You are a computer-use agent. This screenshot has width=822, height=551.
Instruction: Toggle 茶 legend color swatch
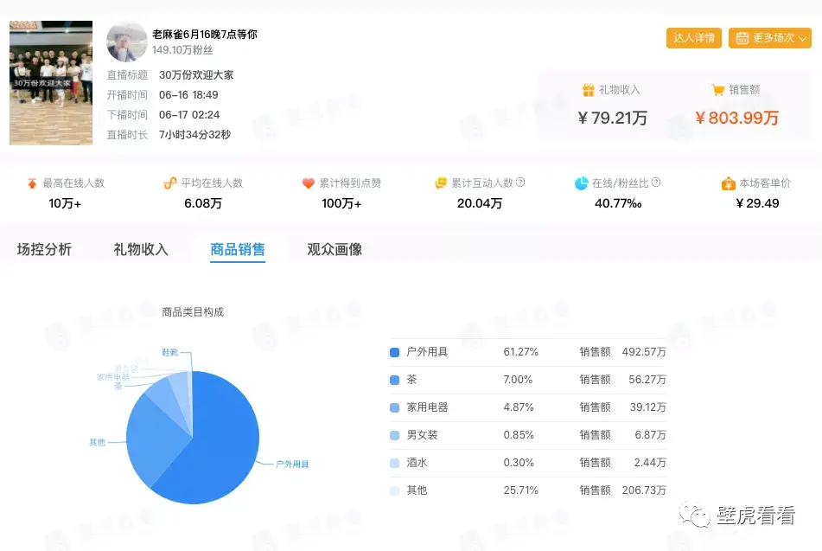pos(395,380)
